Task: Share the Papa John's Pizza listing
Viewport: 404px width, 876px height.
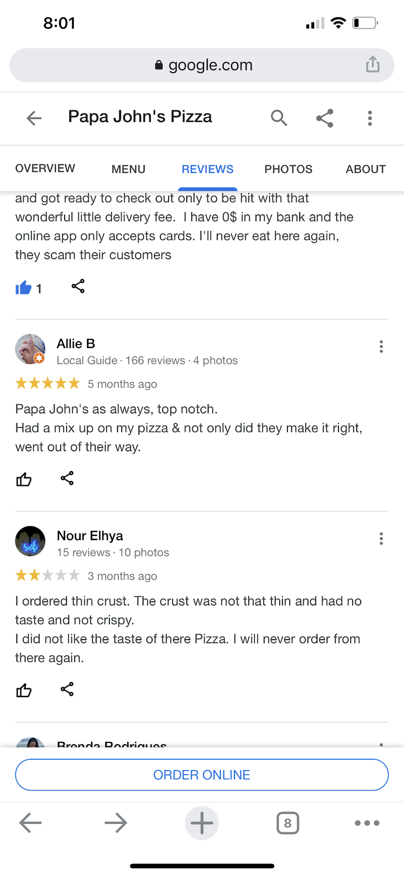Action: [x=325, y=118]
